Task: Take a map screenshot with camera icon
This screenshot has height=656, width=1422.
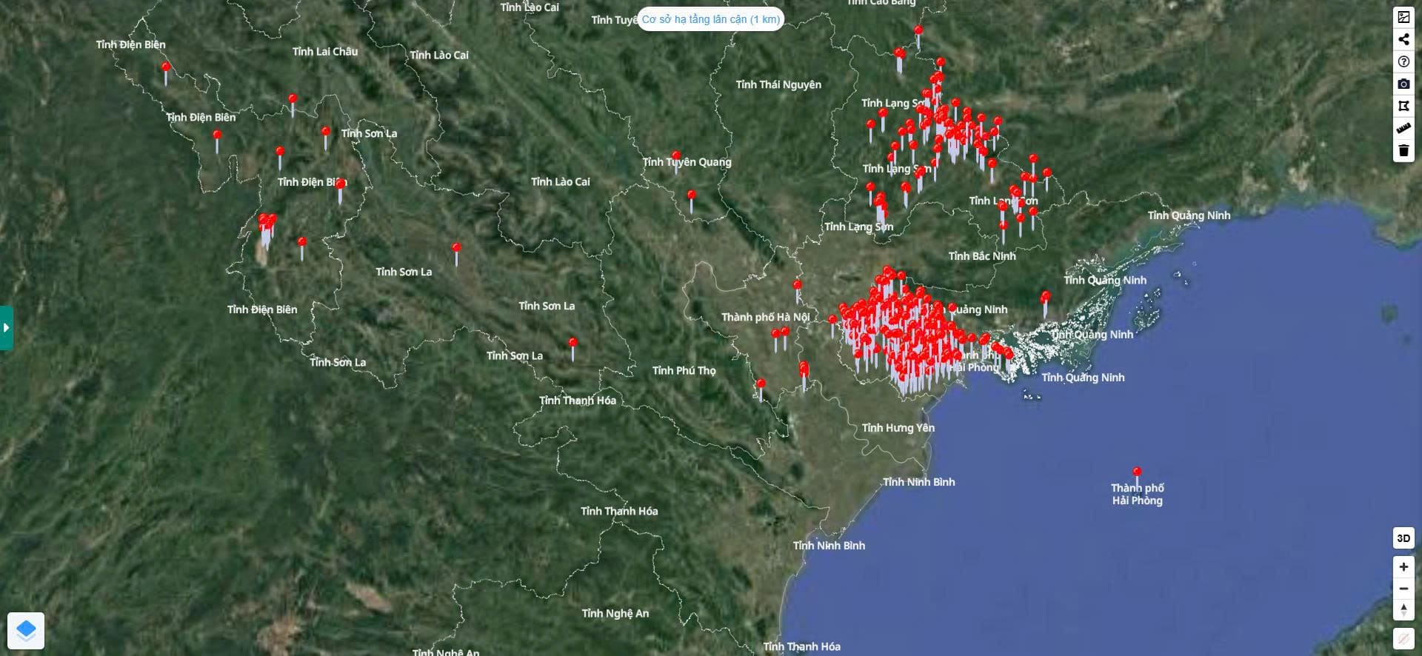Action: [x=1403, y=84]
